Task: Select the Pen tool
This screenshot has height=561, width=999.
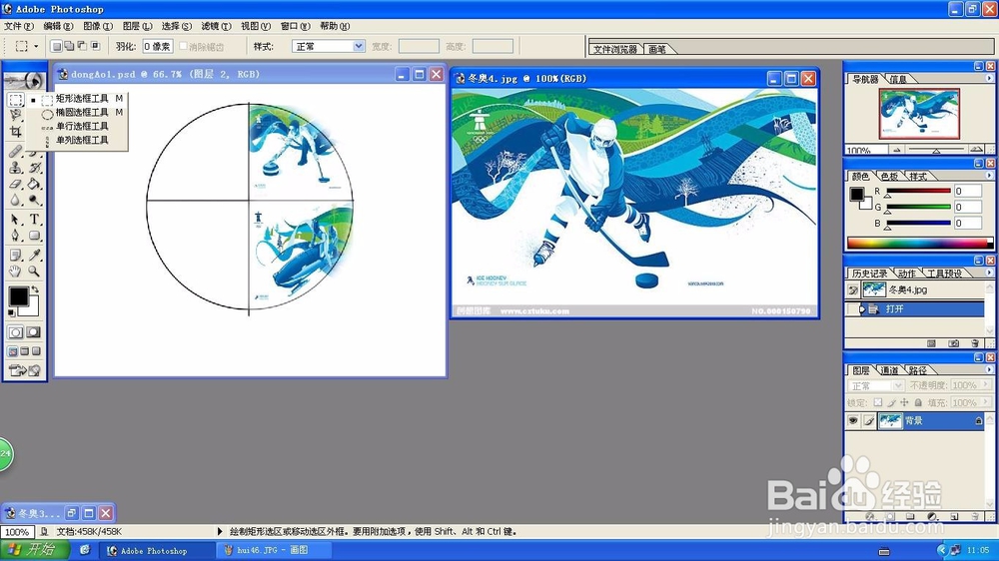Action: point(15,236)
